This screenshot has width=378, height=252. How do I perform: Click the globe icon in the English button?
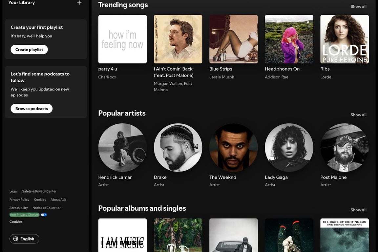[16, 239]
